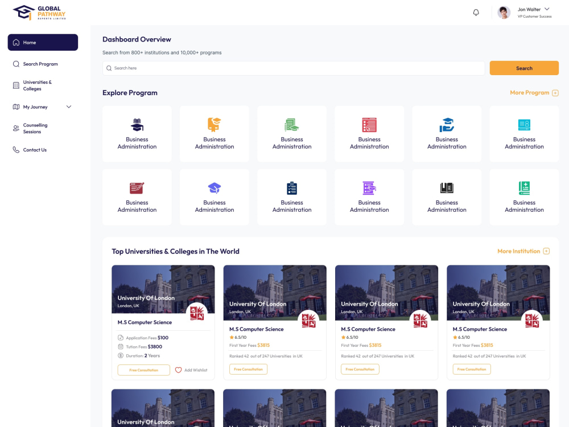This screenshot has width=569, height=427.
Task: Click the 'Add Wishlist' label
Action: pos(196,370)
